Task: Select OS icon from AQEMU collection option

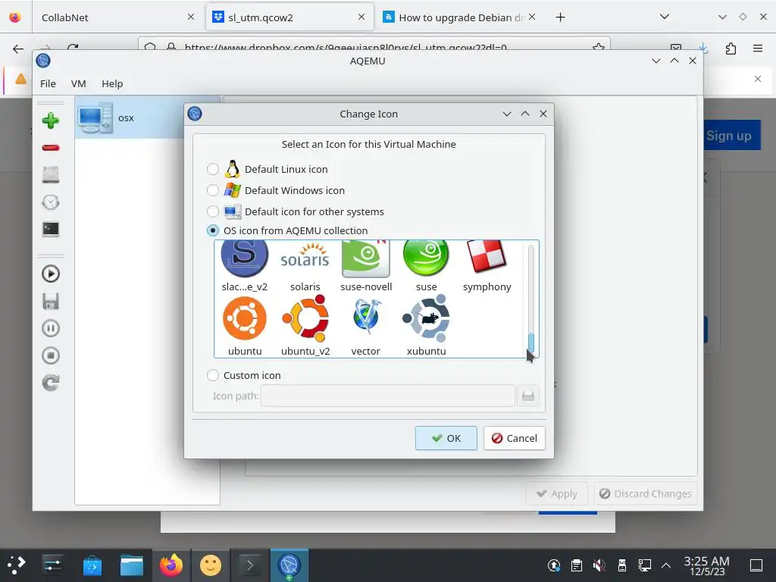Action: pyautogui.click(x=213, y=230)
